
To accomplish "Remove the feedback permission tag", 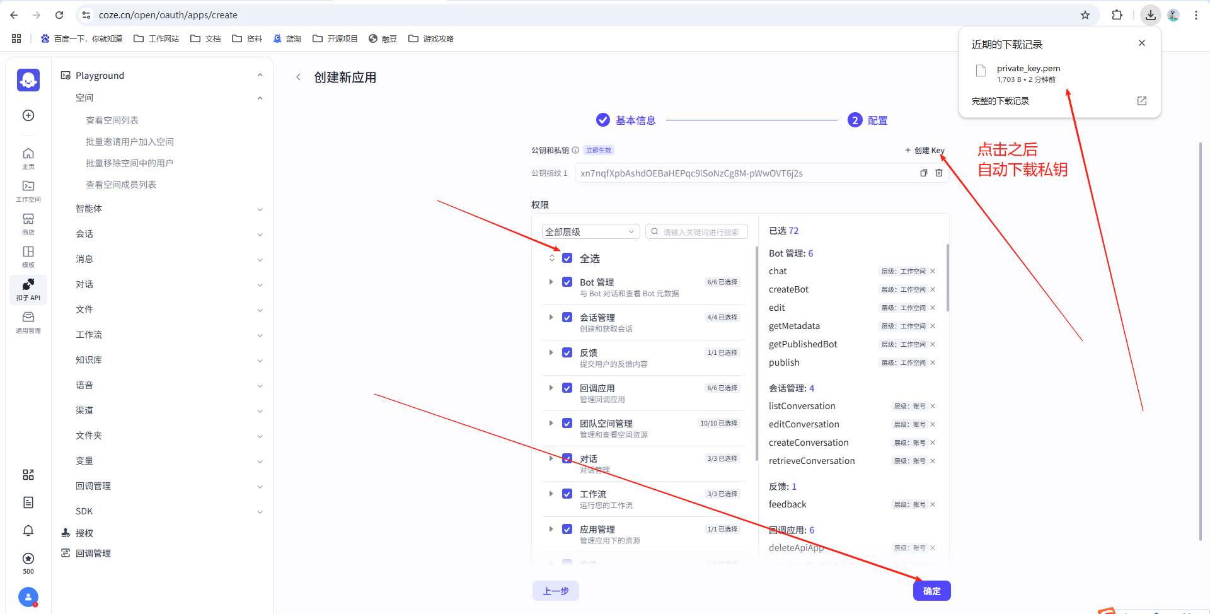I will click(x=933, y=504).
